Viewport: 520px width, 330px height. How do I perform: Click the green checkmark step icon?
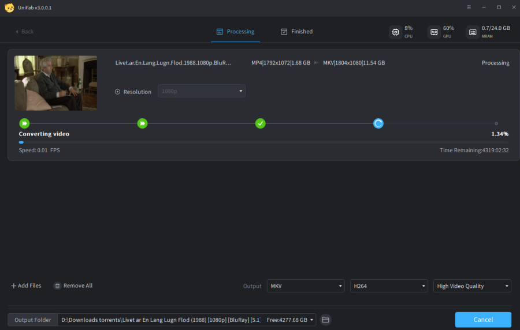coord(261,123)
